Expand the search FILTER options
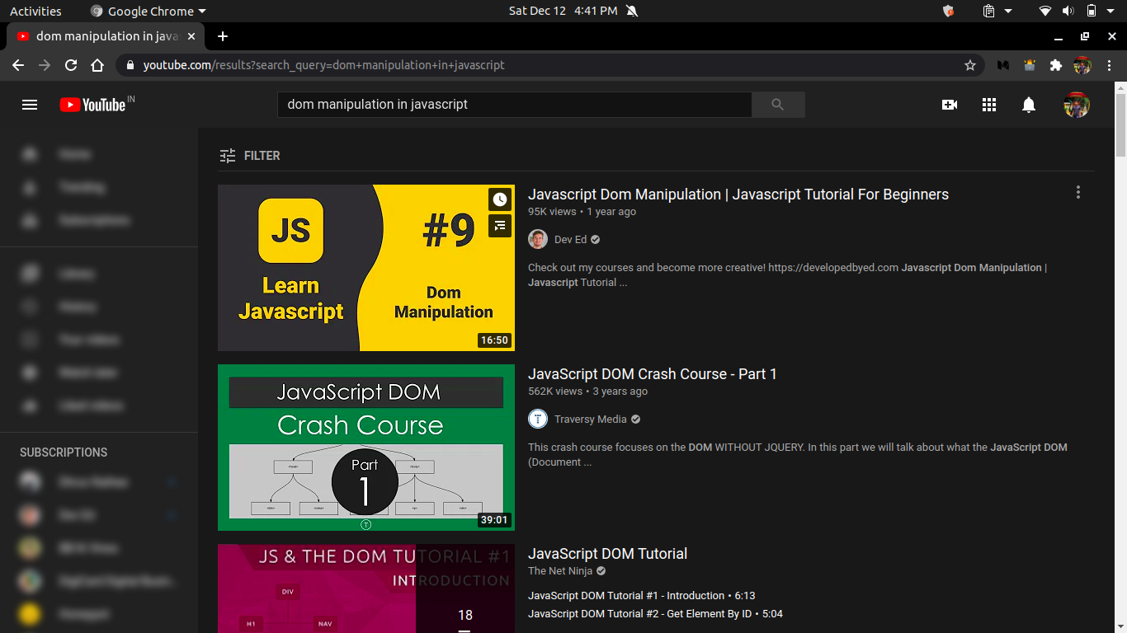 pos(250,156)
